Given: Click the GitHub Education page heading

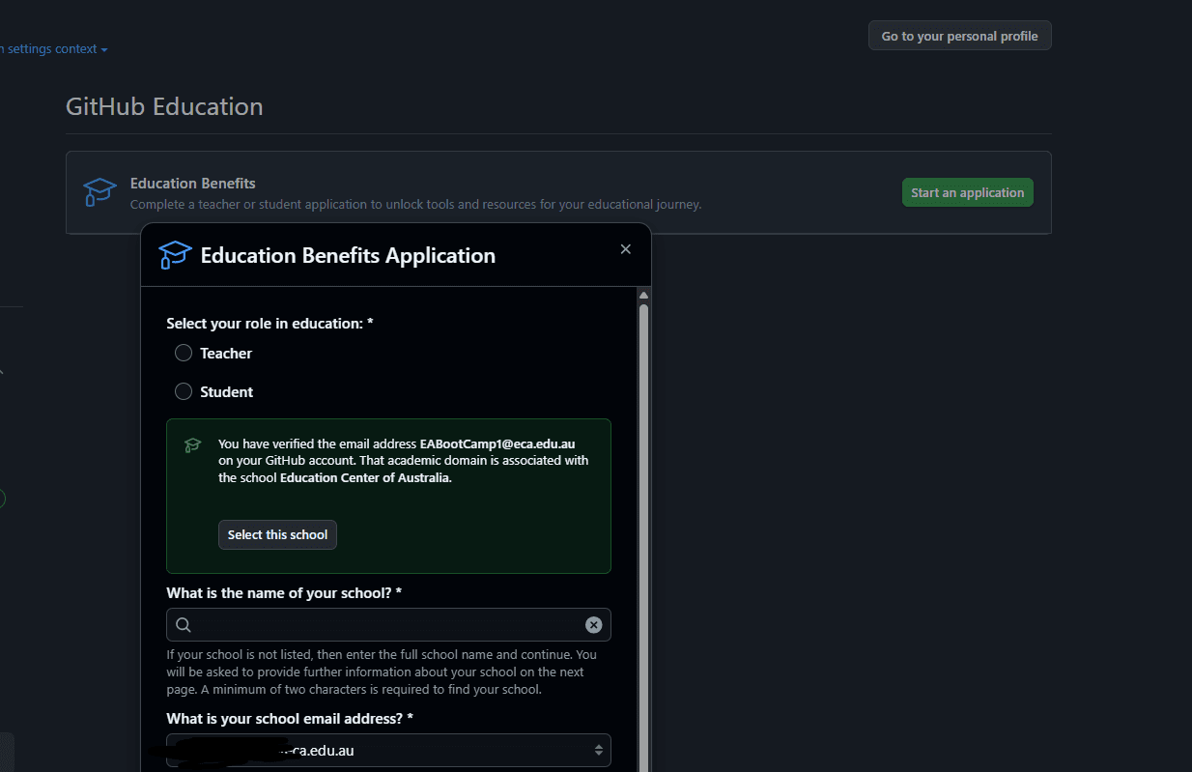Looking at the screenshot, I should click(x=164, y=106).
